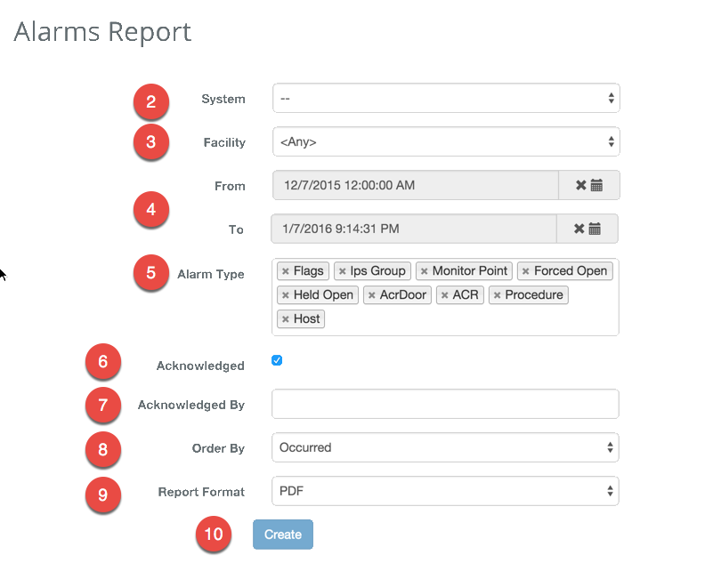Image resolution: width=713 pixels, height=563 pixels.
Task: Remove the Forced Open tag
Action: click(525, 271)
